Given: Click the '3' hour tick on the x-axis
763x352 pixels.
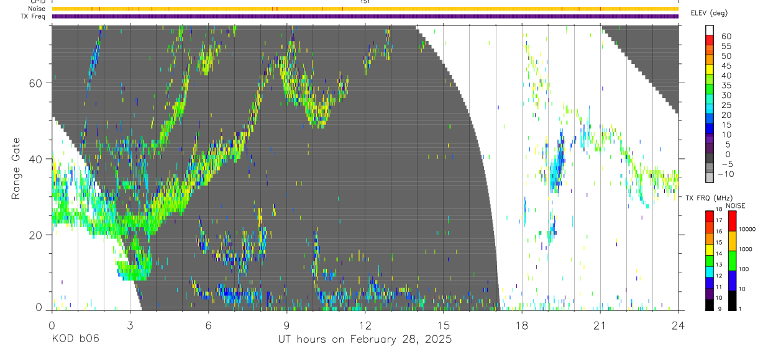Looking at the screenshot, I should pos(130,325).
